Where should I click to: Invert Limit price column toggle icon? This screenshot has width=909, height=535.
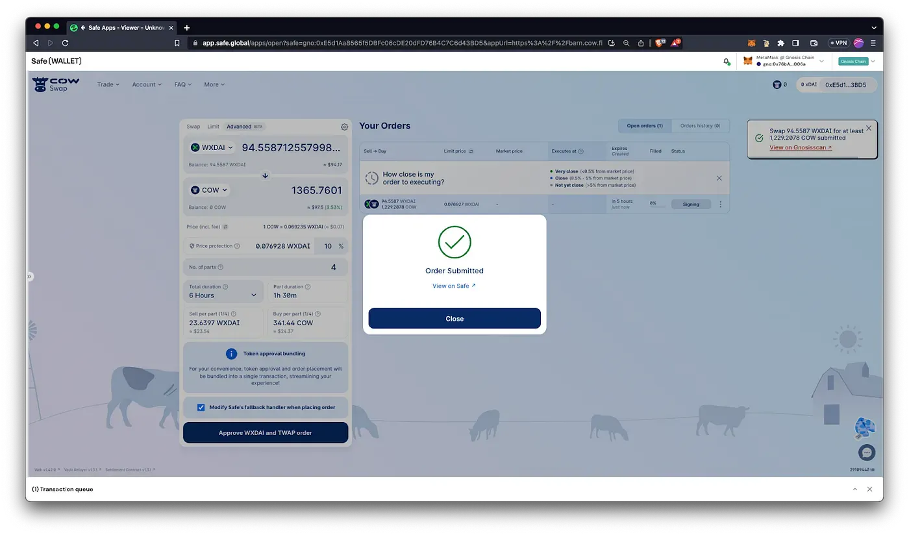471,151
